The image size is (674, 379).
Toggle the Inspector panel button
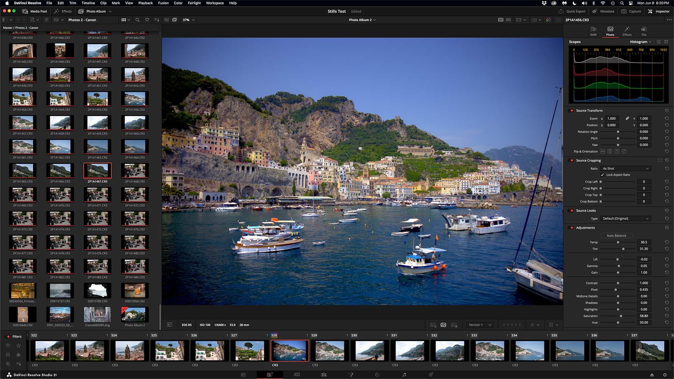point(658,11)
